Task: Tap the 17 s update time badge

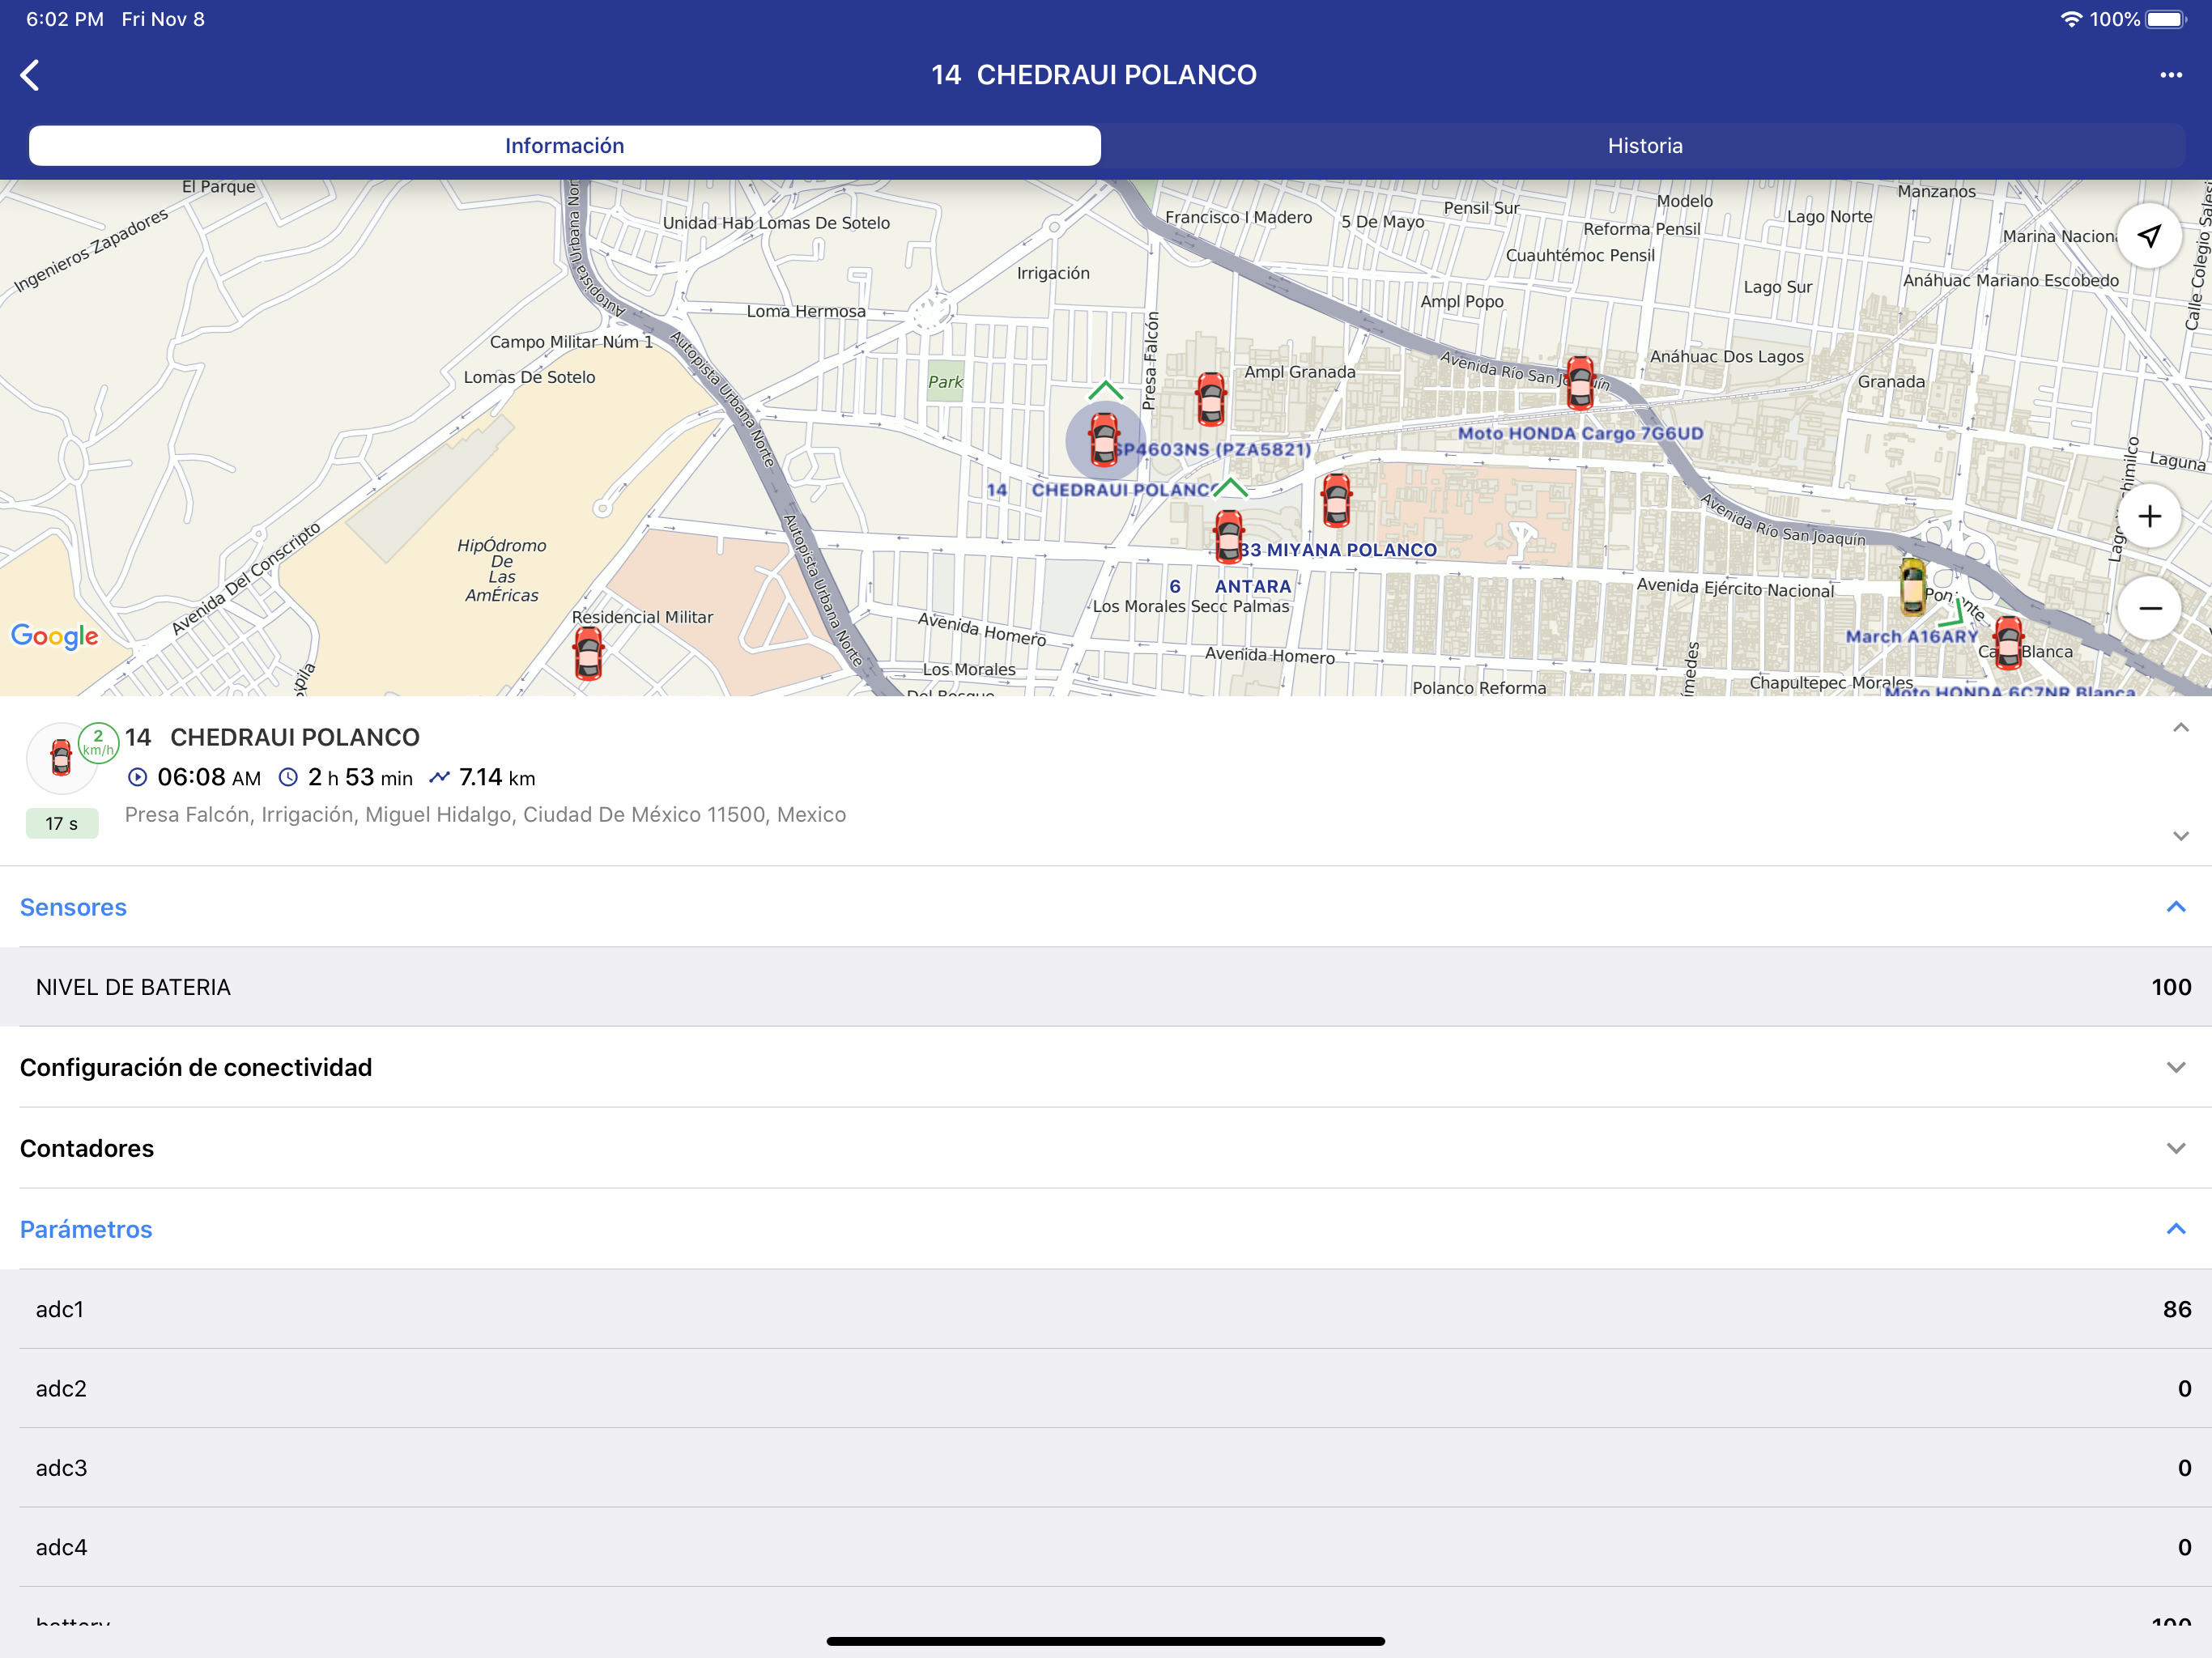Action: 62,824
